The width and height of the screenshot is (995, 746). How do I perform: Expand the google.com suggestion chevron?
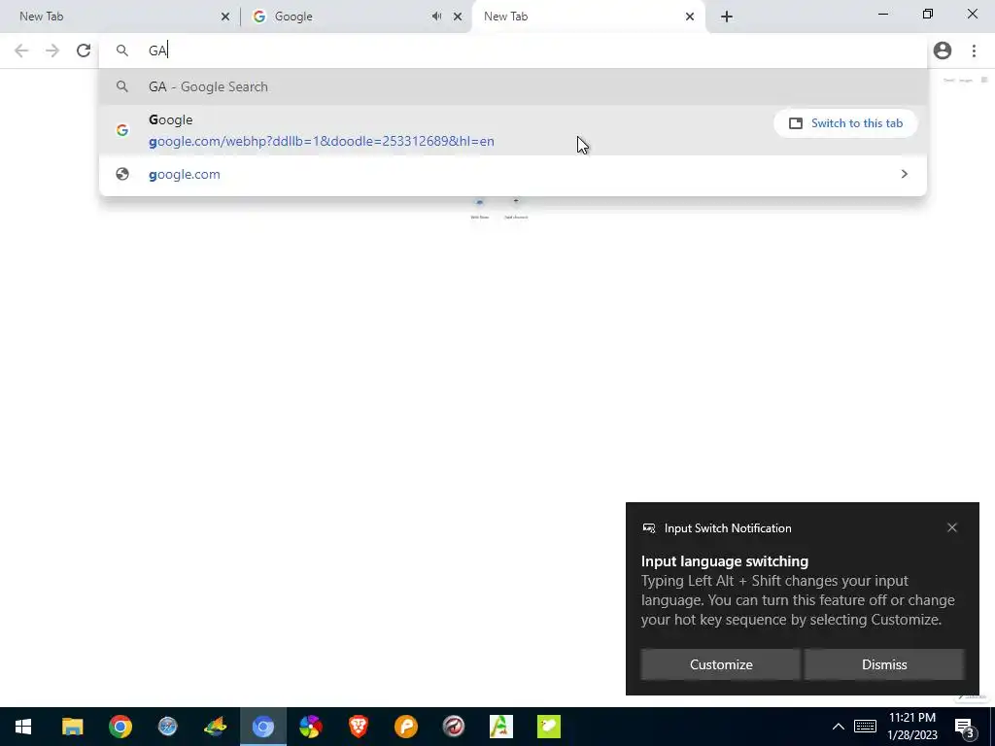905,174
